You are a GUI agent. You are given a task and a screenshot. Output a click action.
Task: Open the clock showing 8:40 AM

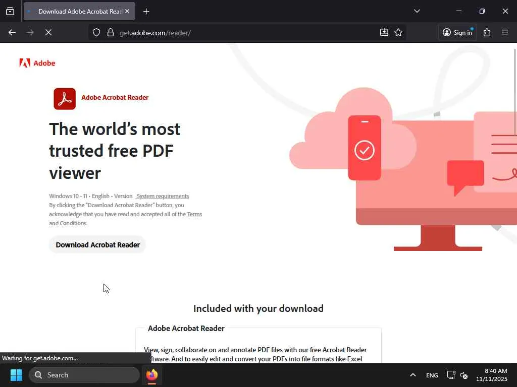(x=492, y=375)
